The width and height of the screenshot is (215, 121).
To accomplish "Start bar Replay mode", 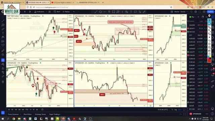I will (66, 12).
